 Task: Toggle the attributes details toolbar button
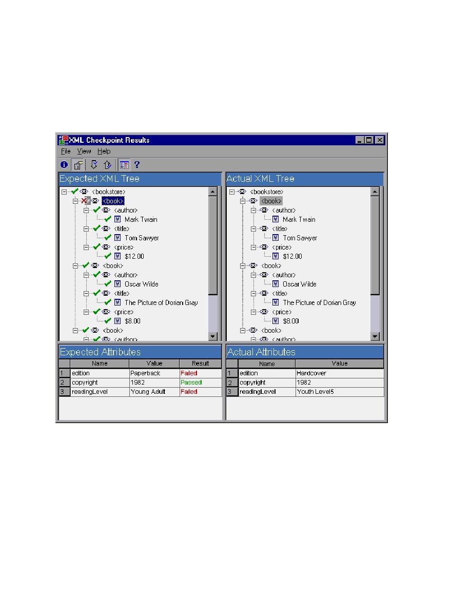click(x=78, y=165)
